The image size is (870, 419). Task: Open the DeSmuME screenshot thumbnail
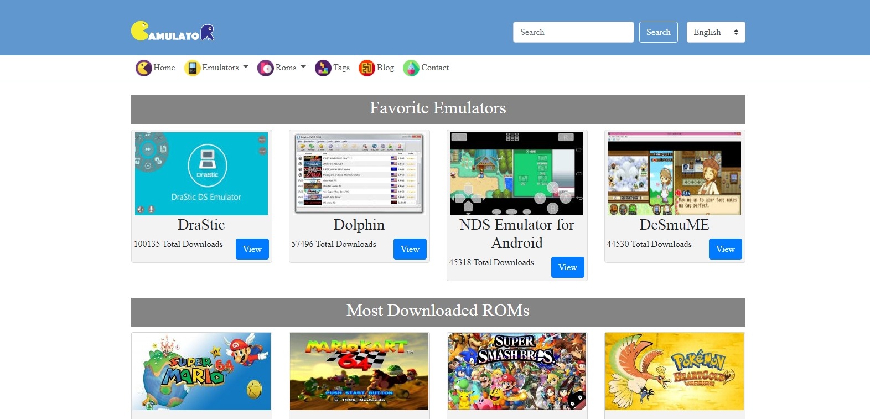coord(675,174)
